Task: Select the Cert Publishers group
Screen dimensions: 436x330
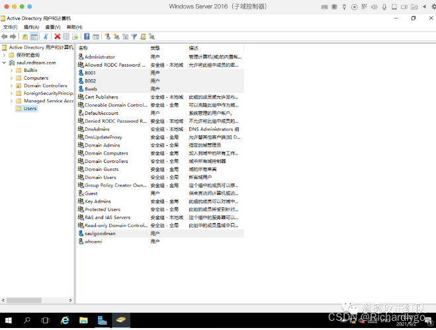Action: [x=161, y=97]
